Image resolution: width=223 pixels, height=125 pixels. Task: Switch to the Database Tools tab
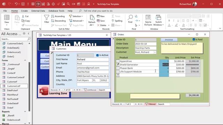tap(56, 11)
